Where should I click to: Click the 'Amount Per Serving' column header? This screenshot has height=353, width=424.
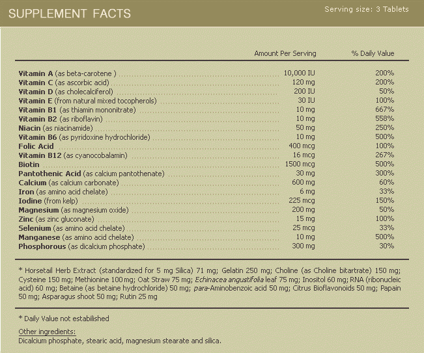point(285,53)
